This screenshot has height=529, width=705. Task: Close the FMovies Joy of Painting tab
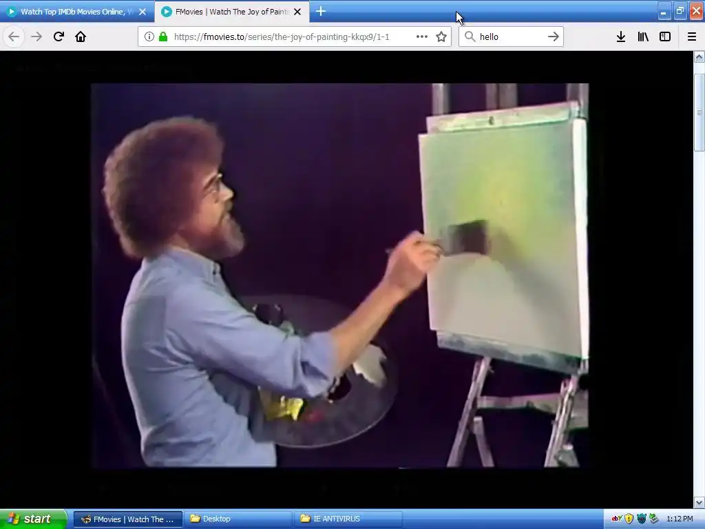pyautogui.click(x=297, y=12)
